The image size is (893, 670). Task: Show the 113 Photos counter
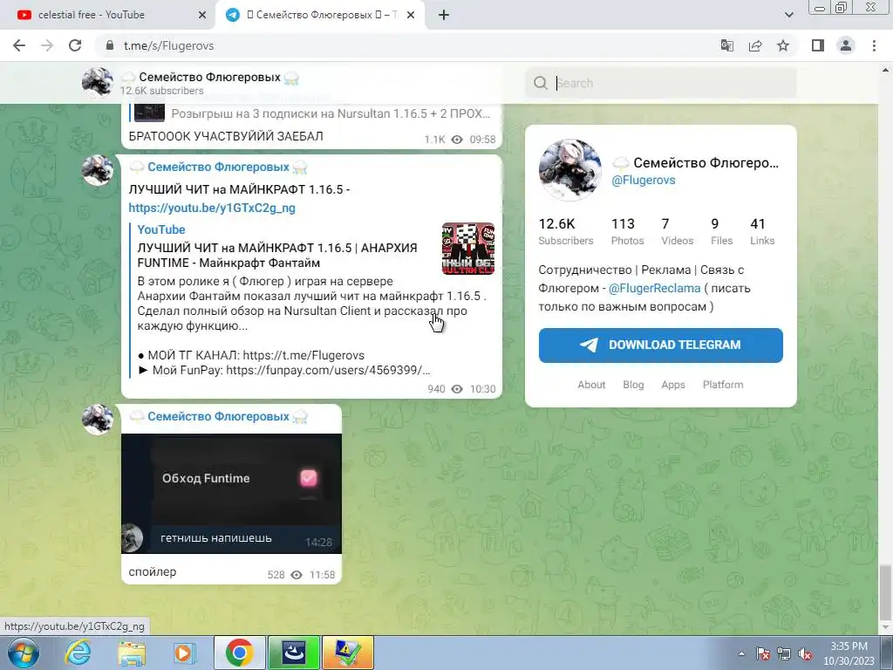point(627,231)
